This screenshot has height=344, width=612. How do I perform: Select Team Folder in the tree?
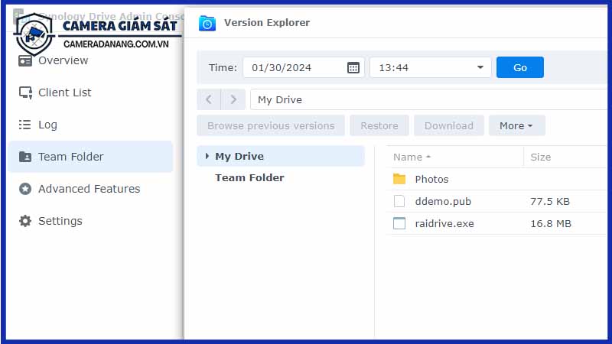(249, 177)
